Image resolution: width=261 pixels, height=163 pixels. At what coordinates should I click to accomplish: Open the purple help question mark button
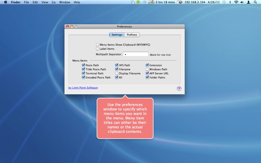[179, 89]
